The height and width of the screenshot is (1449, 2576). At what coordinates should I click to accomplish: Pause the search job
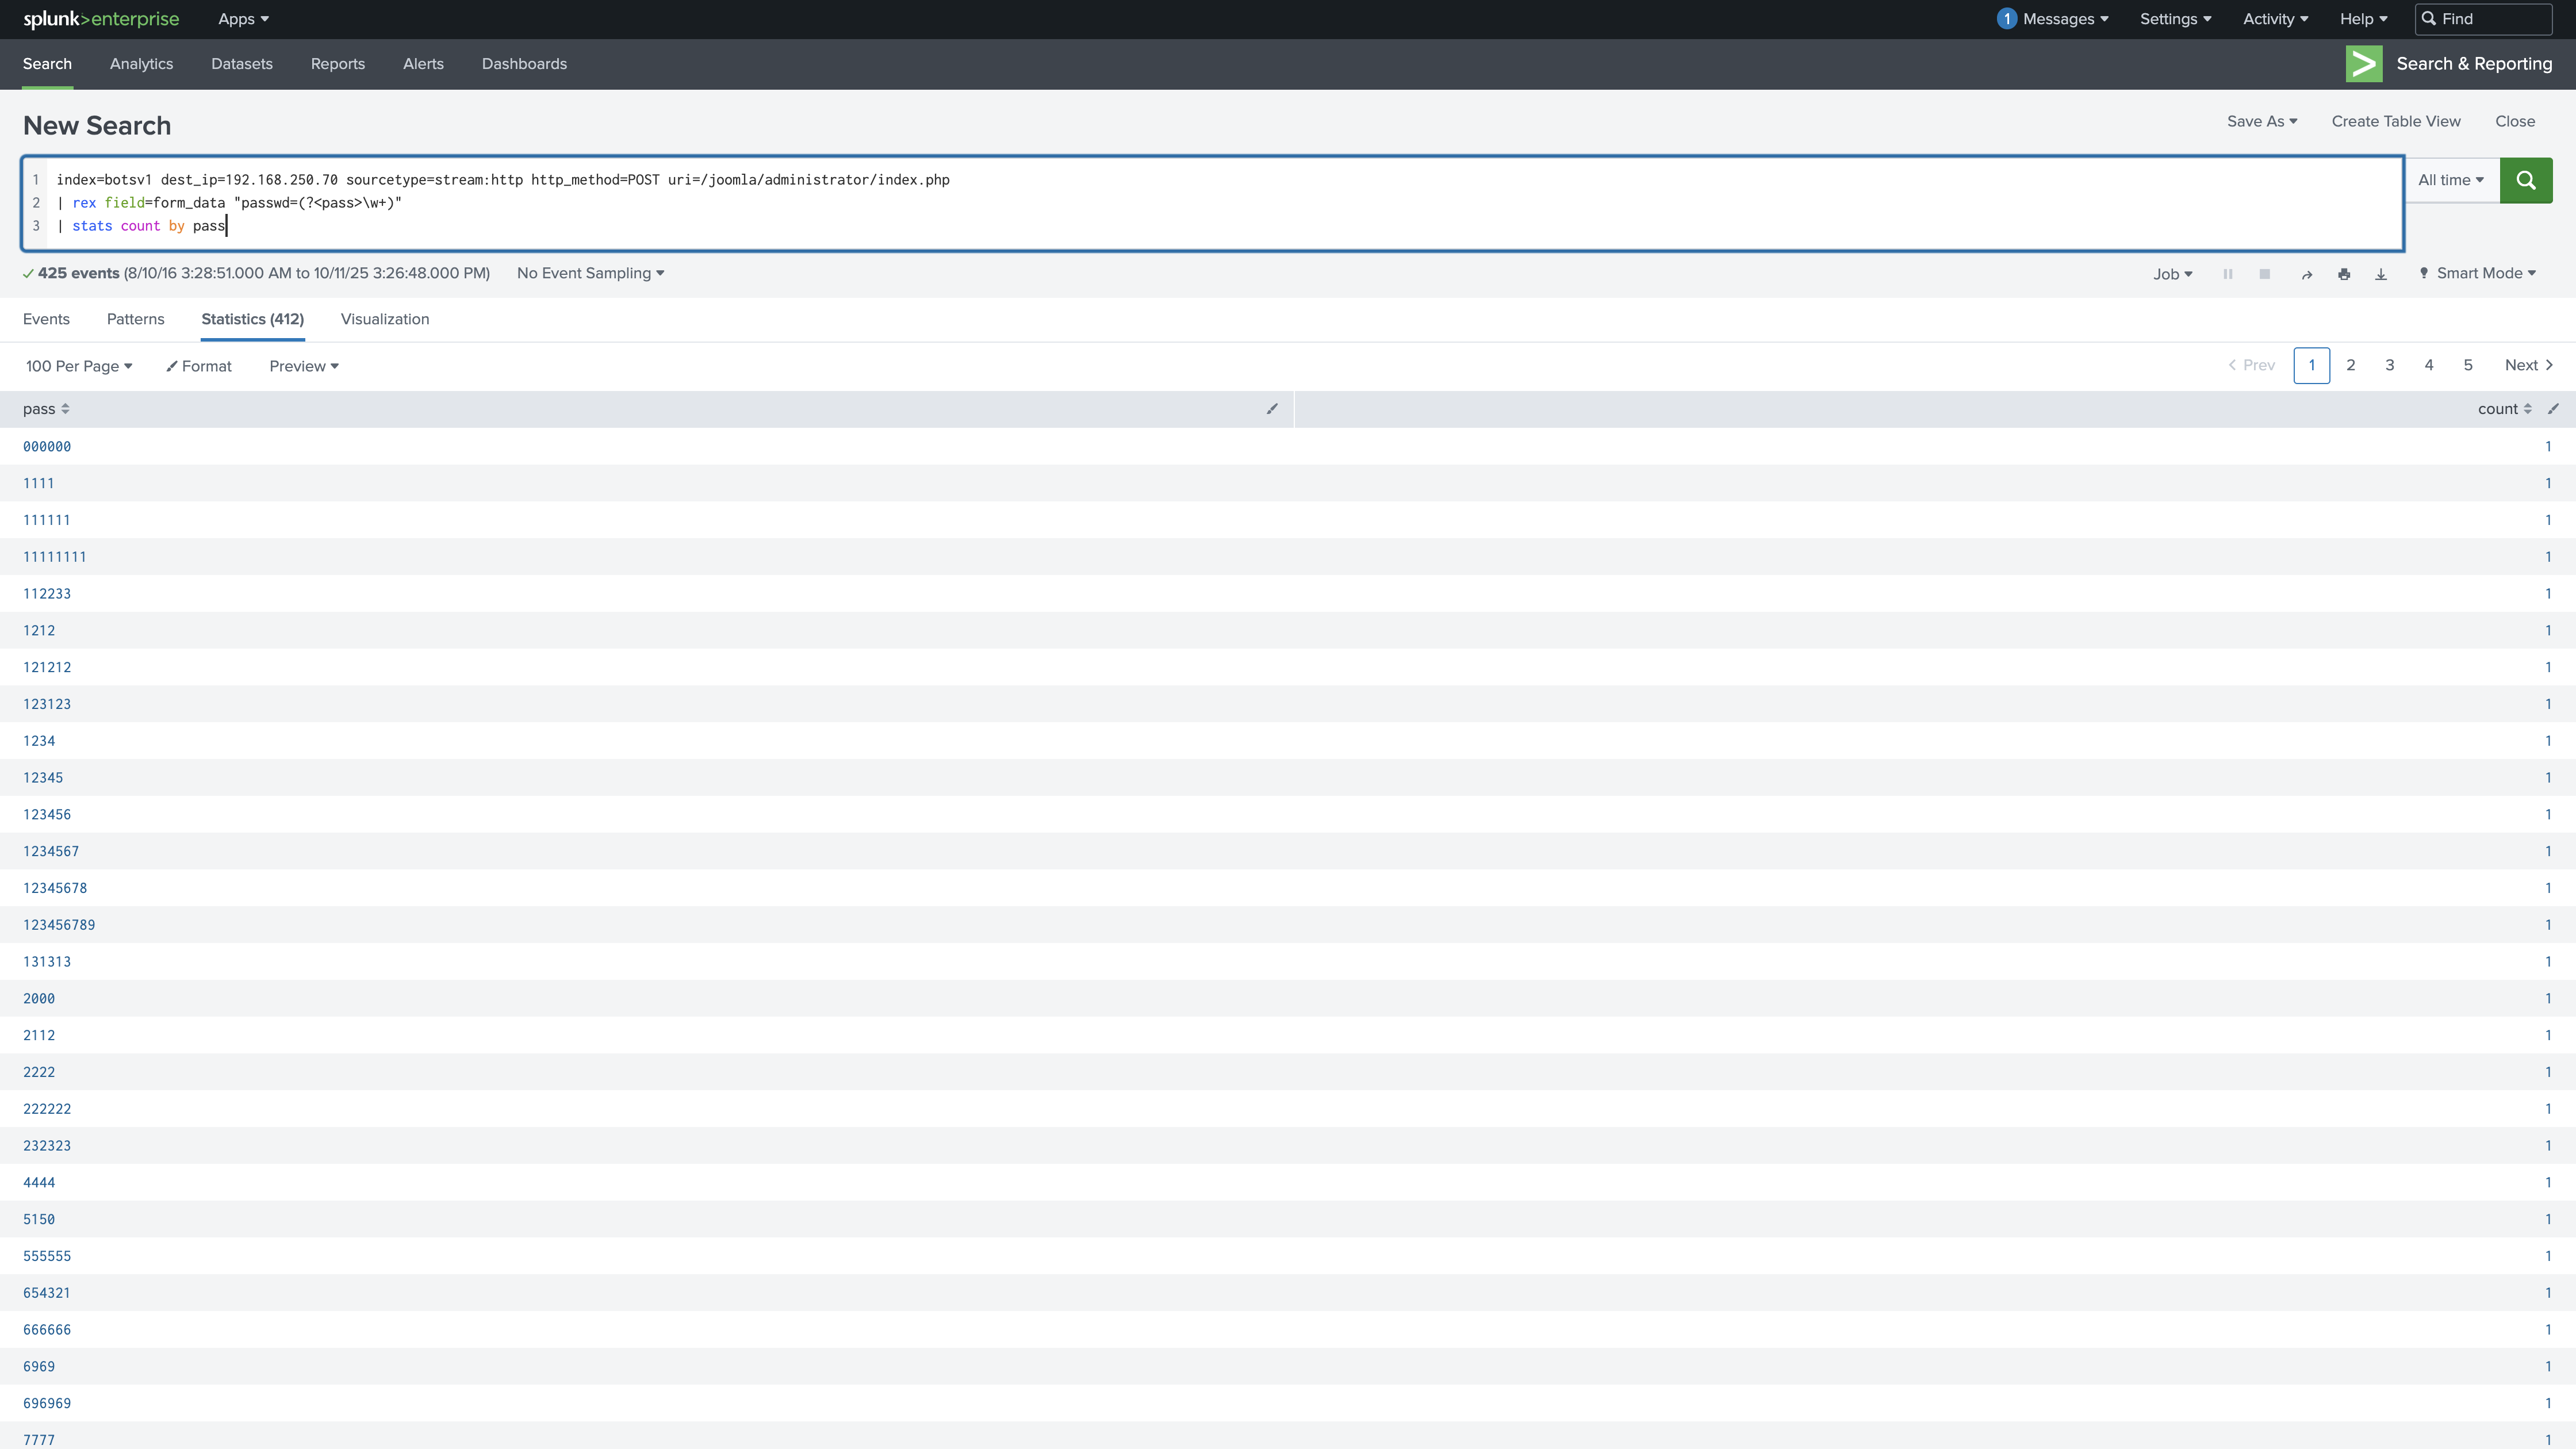(x=2227, y=274)
